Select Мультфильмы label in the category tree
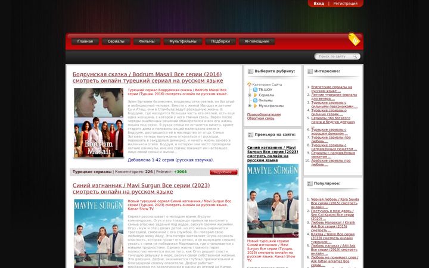Image resolution: width=429 pixels, height=268 pixels. pos(271,106)
